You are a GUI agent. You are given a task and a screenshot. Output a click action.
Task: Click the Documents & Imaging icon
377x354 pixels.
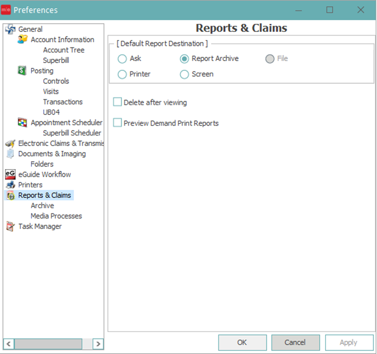[10, 154]
